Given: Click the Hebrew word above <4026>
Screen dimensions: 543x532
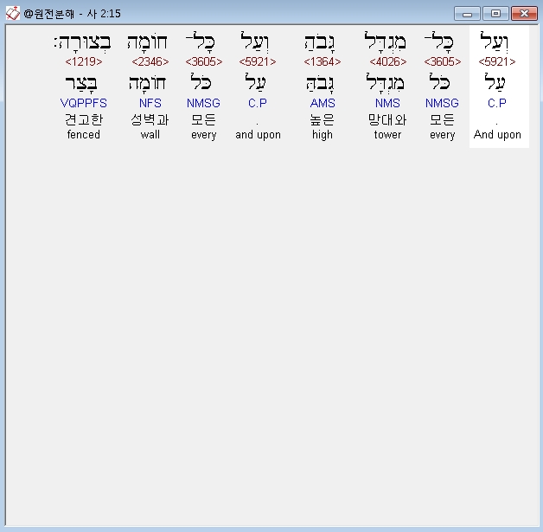Looking at the screenshot, I should pyautogui.click(x=385, y=42).
